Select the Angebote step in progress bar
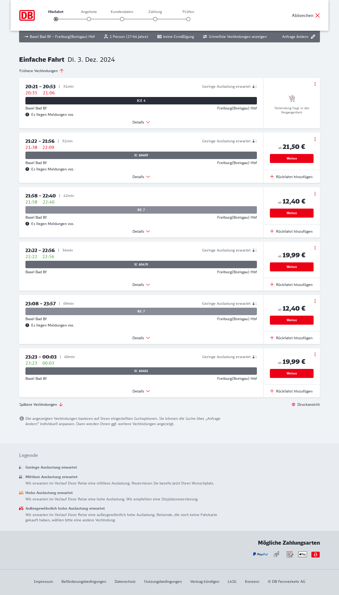The image size is (339, 595). pyautogui.click(x=89, y=19)
